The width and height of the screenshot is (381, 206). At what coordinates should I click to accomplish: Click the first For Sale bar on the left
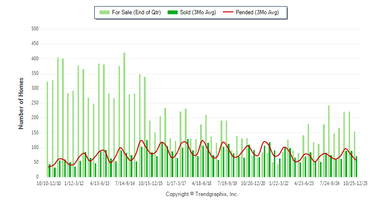[48, 129]
